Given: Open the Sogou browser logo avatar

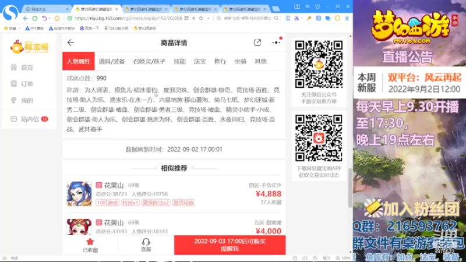Looking at the screenshot, I should point(10,13).
